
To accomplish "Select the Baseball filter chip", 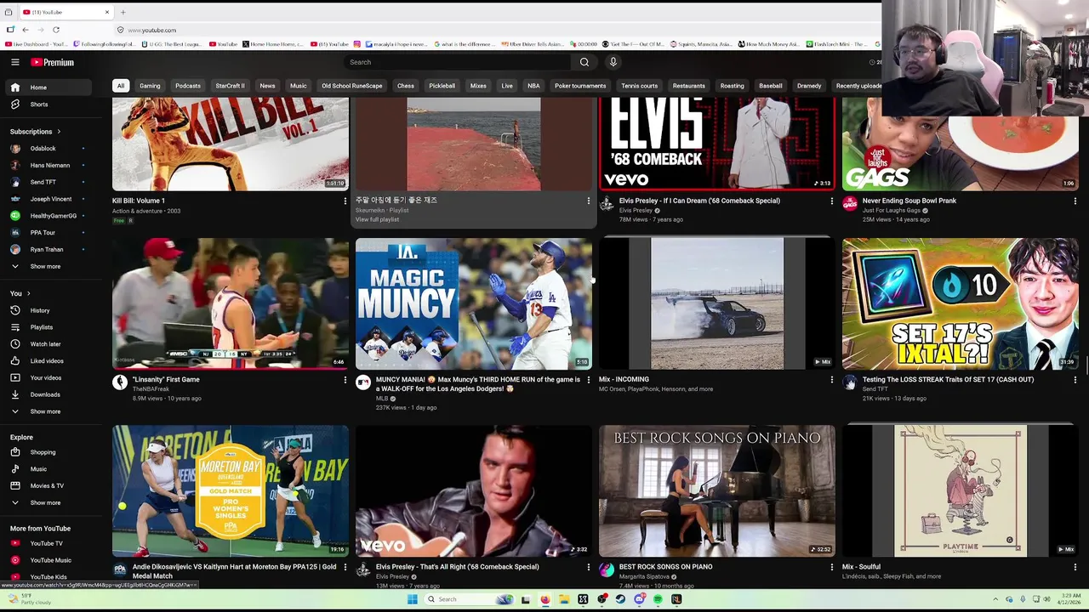I will coord(770,86).
